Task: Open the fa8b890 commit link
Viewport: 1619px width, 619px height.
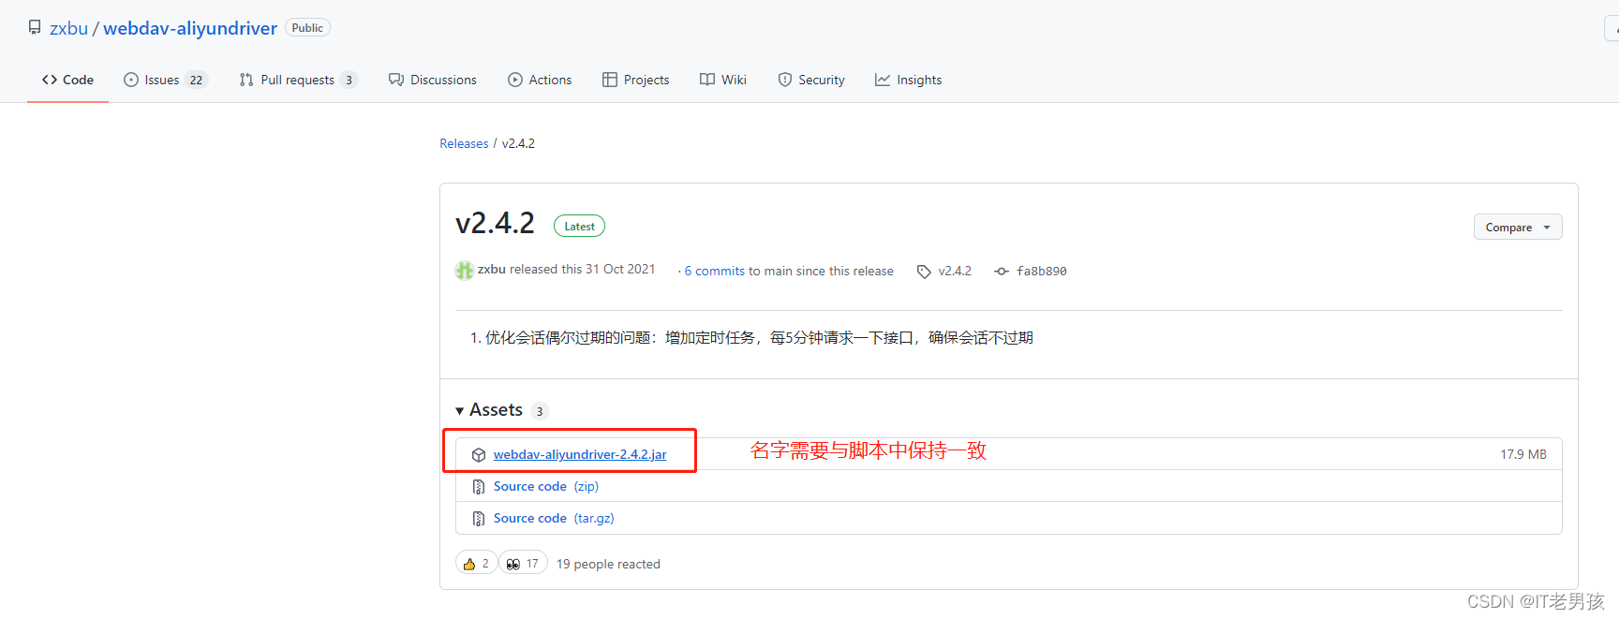Action: pyautogui.click(x=1042, y=272)
